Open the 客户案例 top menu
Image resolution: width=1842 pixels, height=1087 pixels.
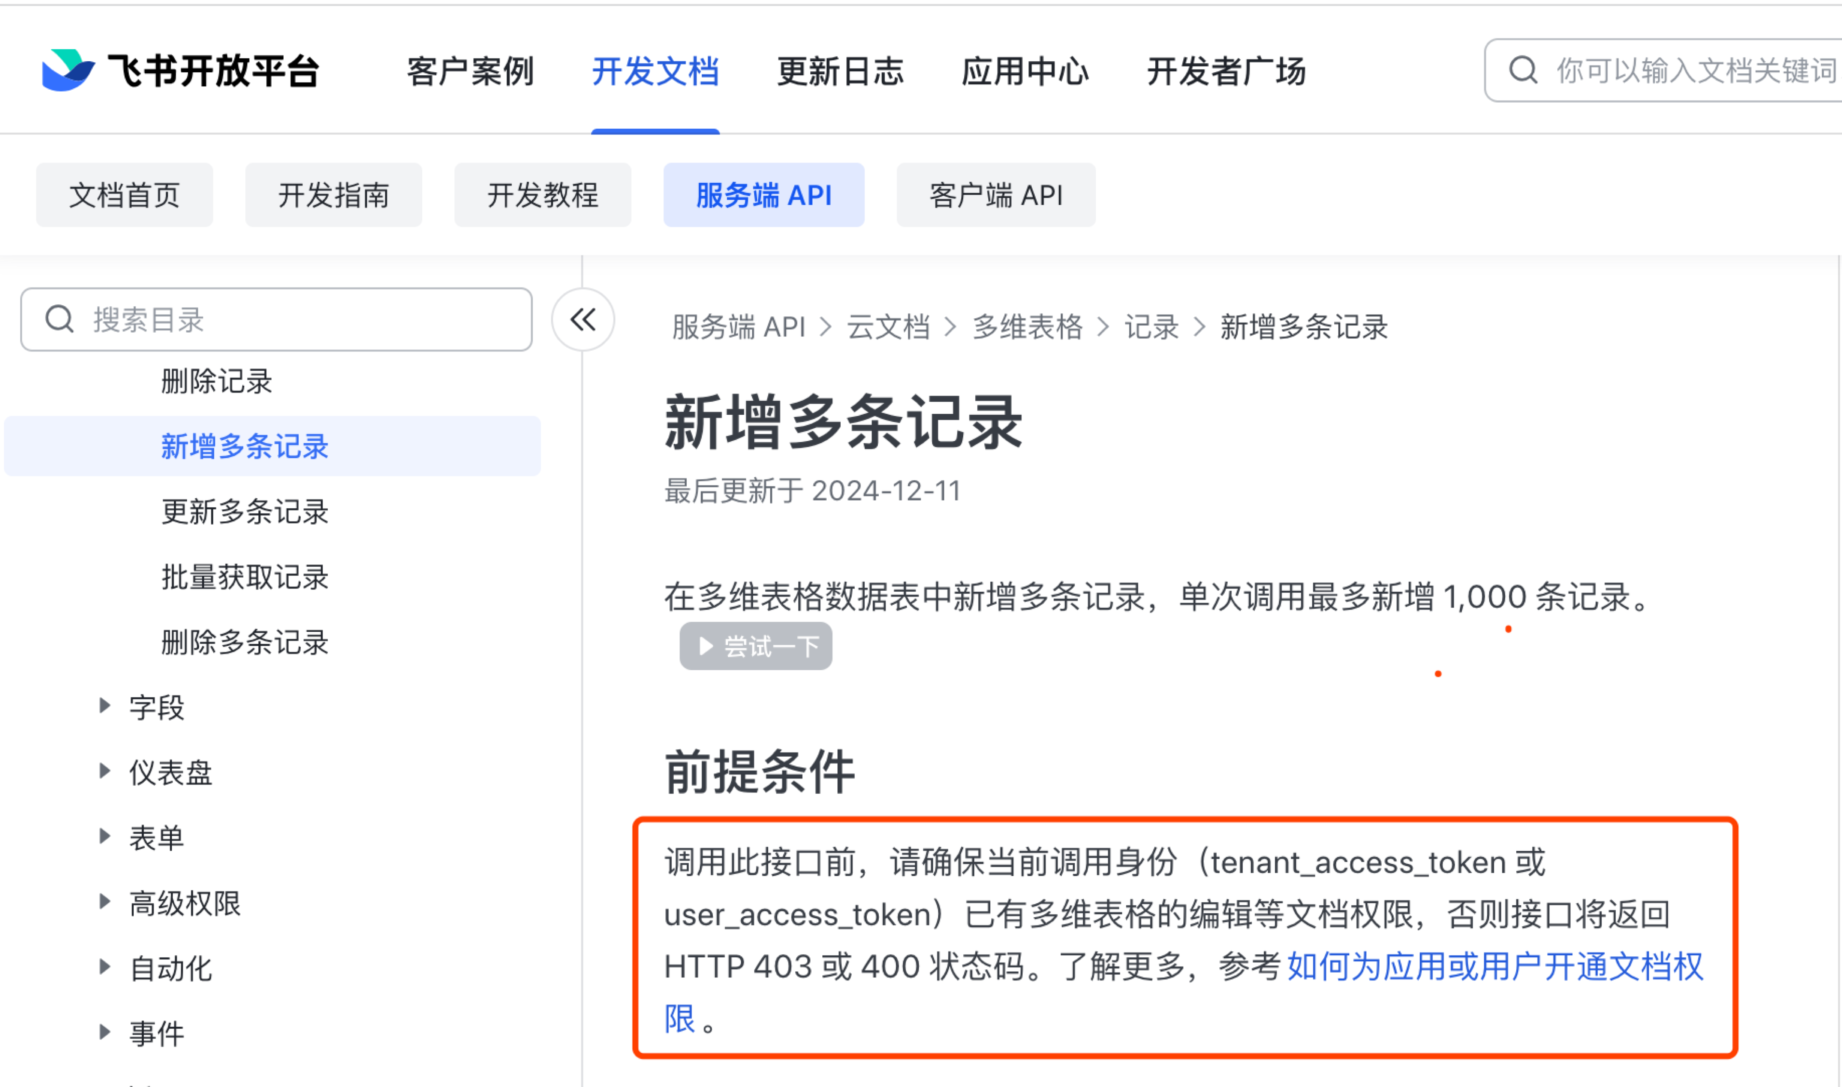(470, 71)
